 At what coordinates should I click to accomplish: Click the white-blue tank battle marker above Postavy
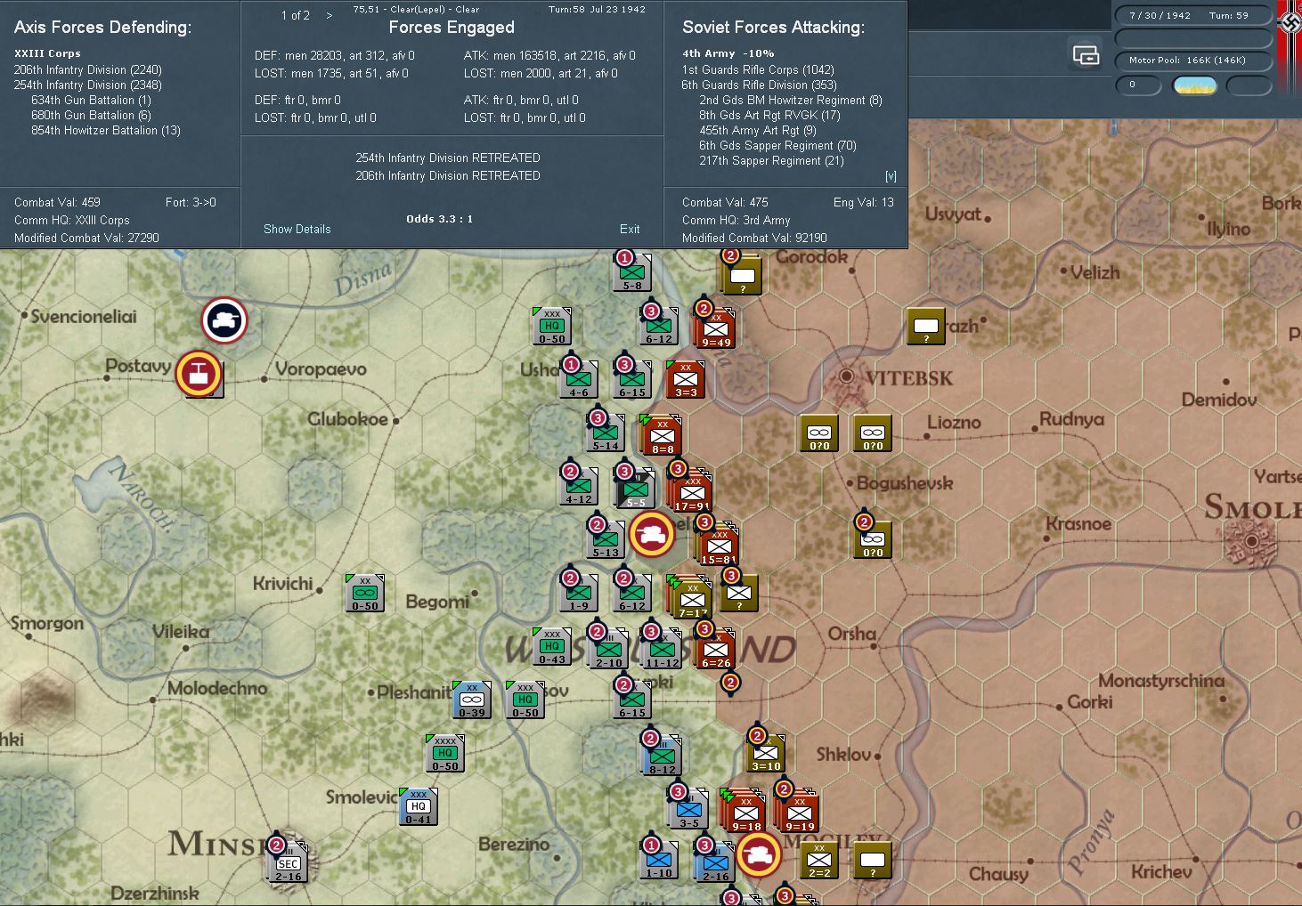coord(224,320)
